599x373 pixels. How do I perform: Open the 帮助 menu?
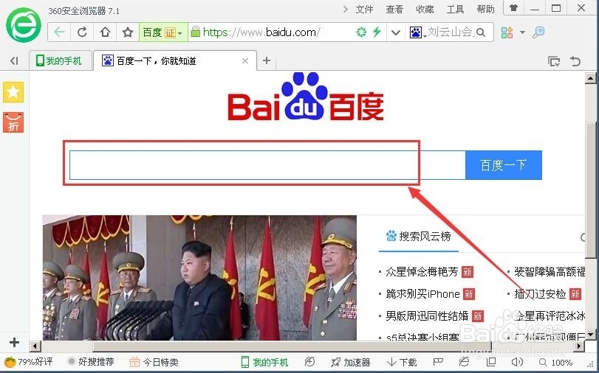tap(485, 9)
